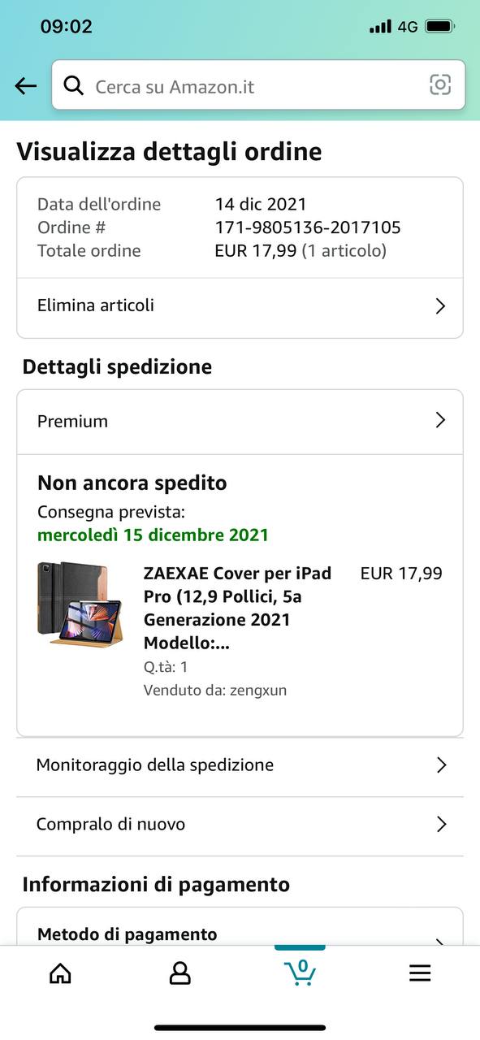Tap the back arrow icon
Screen dimensions: 480x1040
click(26, 85)
